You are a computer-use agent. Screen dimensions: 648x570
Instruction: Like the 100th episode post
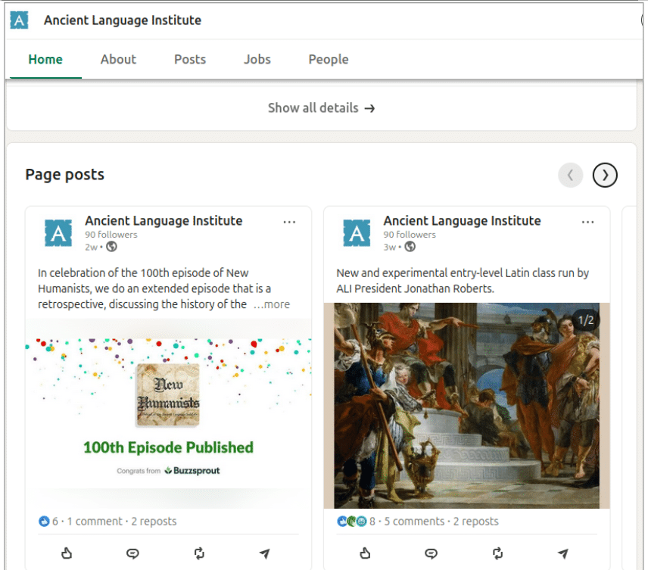coord(67,553)
